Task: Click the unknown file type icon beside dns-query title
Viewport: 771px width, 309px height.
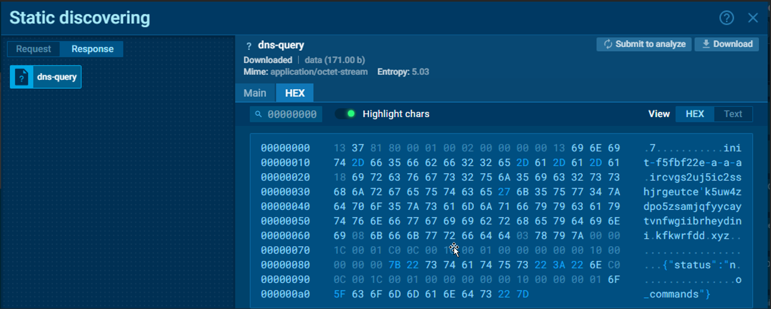Action: [249, 46]
